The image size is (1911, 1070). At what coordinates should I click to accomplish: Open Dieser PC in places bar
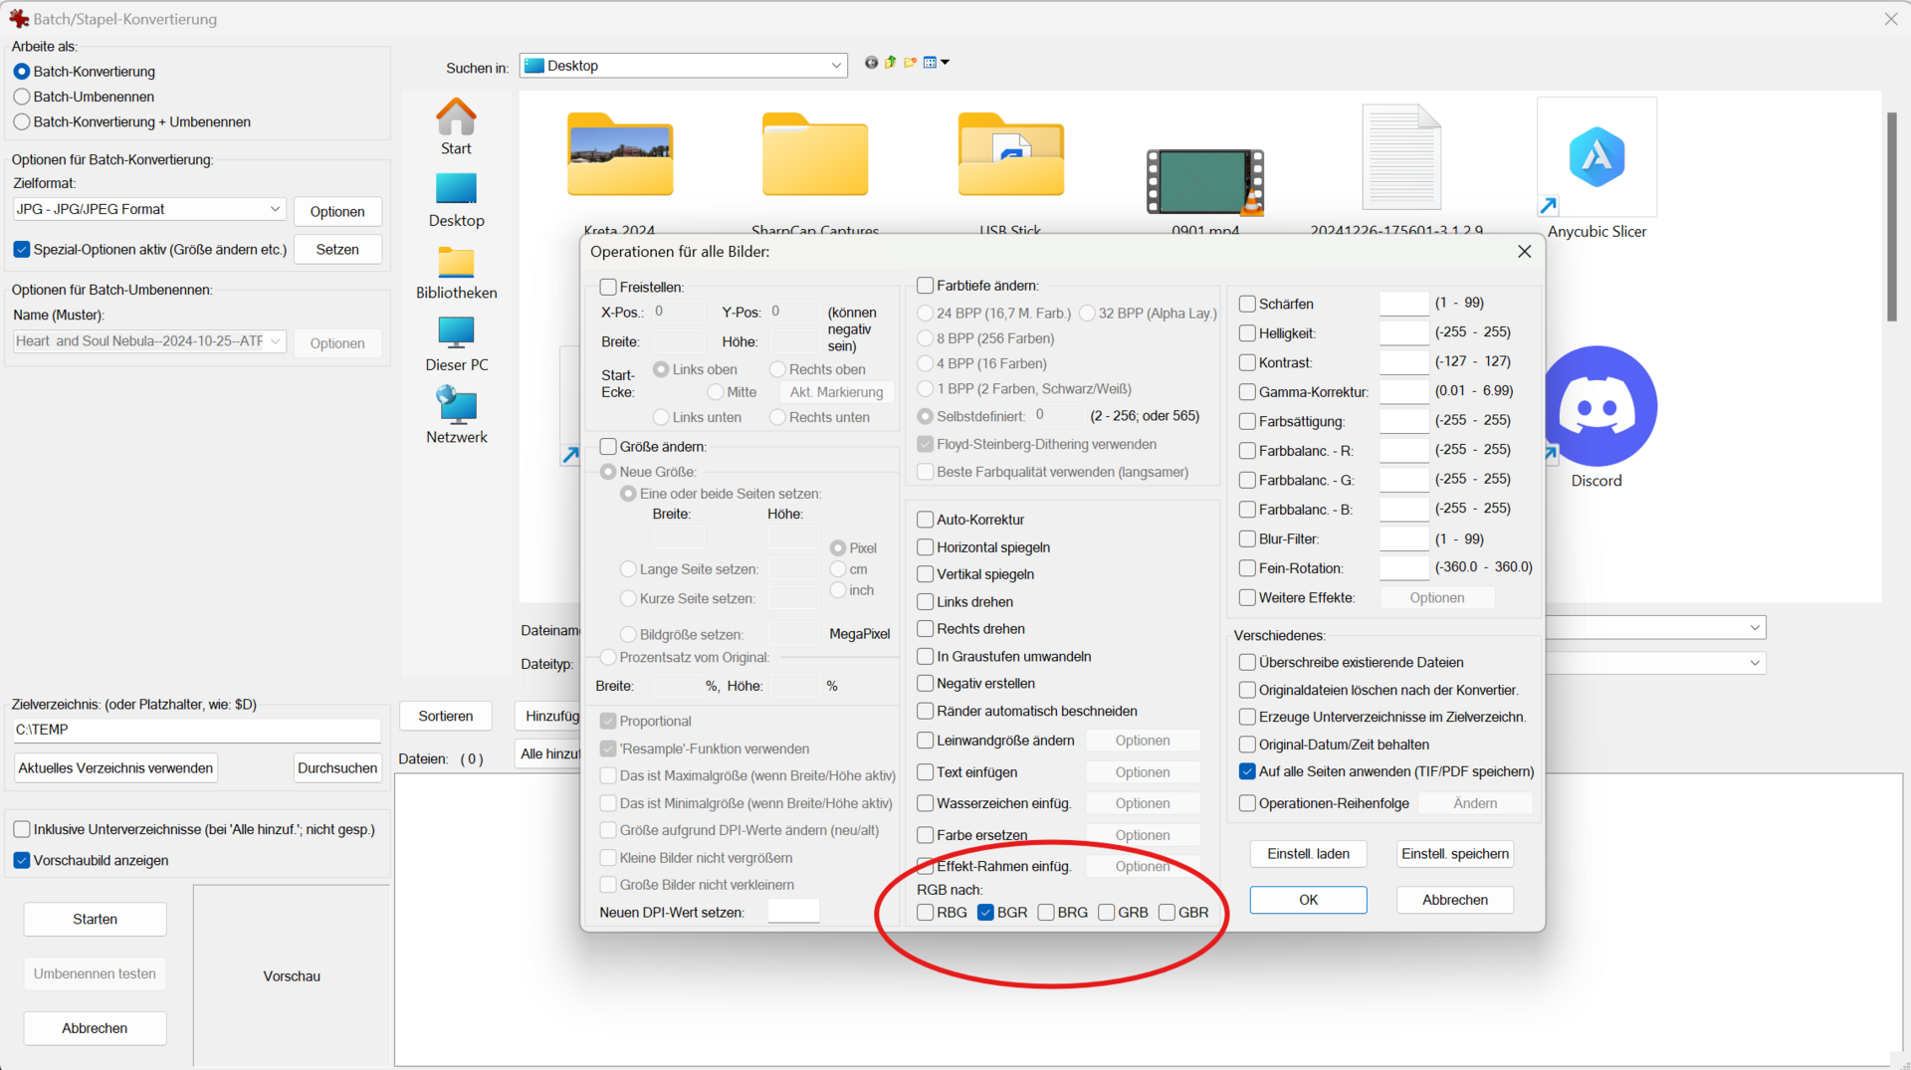click(456, 344)
